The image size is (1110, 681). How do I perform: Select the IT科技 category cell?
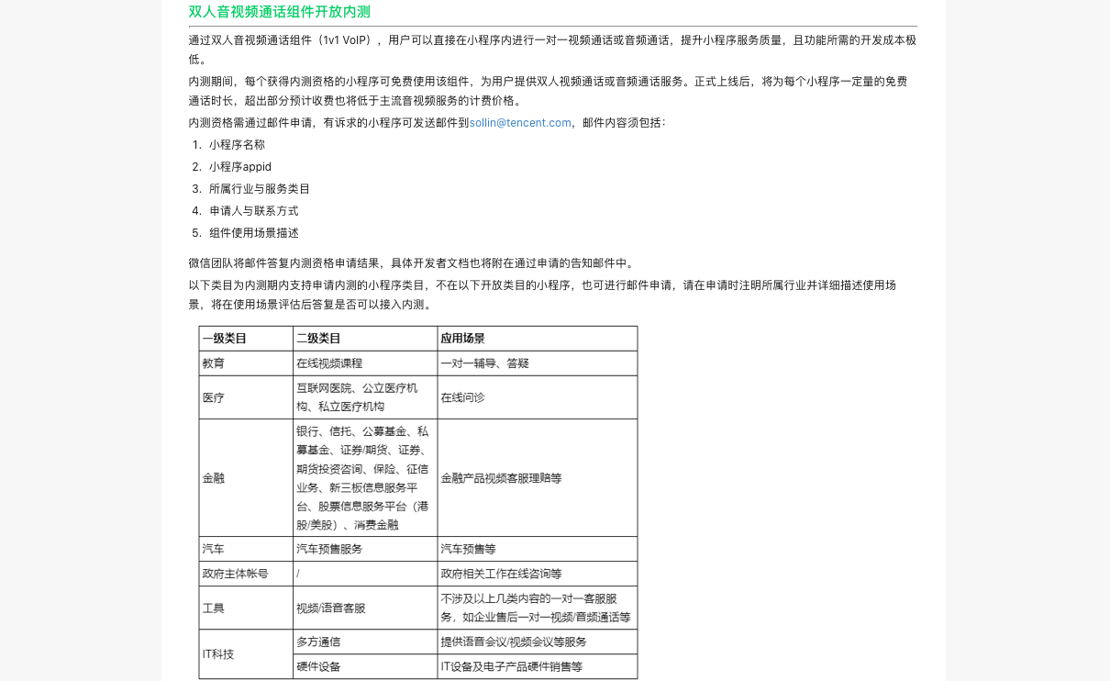pos(246,654)
